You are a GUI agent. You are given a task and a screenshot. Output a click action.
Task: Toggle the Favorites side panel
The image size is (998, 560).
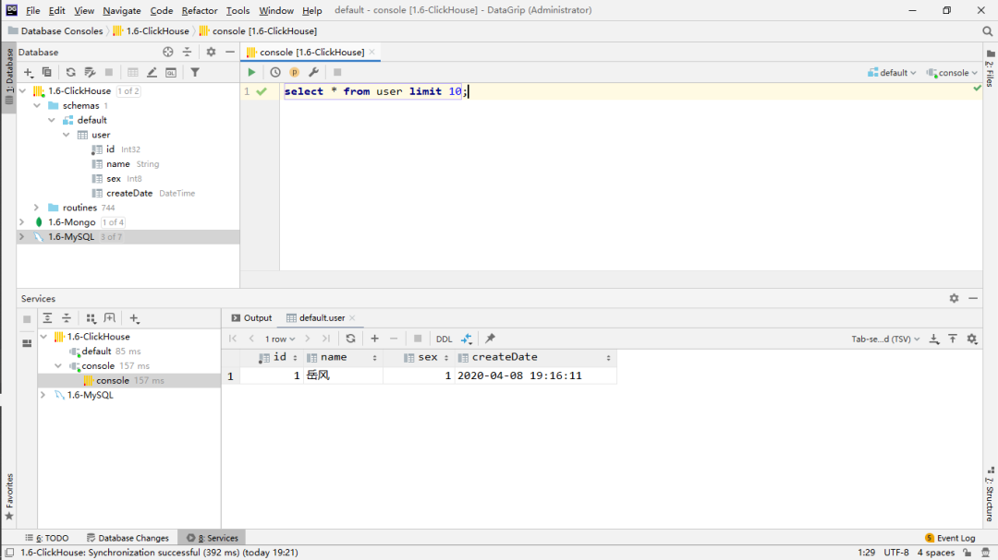tap(9, 496)
